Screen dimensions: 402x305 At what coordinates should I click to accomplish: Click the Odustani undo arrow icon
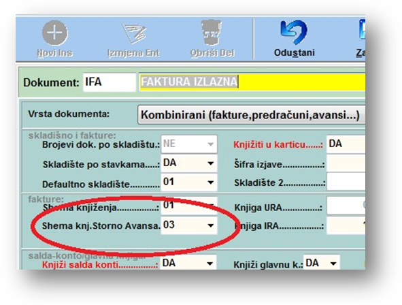tap(294, 32)
